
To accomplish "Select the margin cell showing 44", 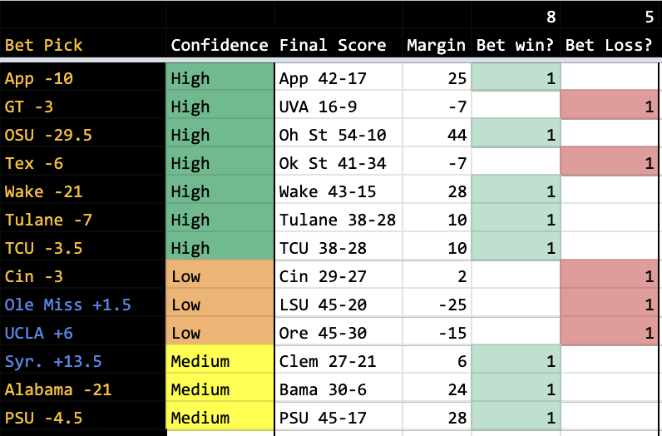I will [x=436, y=136].
